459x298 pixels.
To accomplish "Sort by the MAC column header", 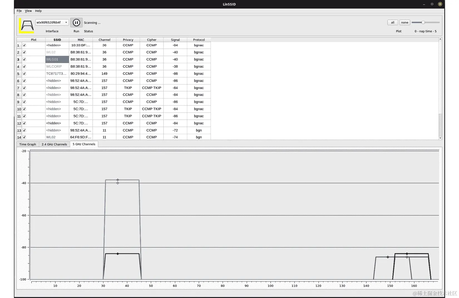I will click(x=81, y=40).
